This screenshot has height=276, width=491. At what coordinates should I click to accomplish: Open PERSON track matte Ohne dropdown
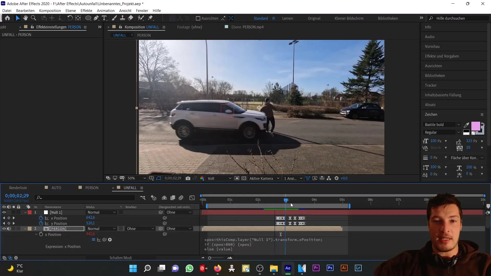pyautogui.click(x=140, y=229)
